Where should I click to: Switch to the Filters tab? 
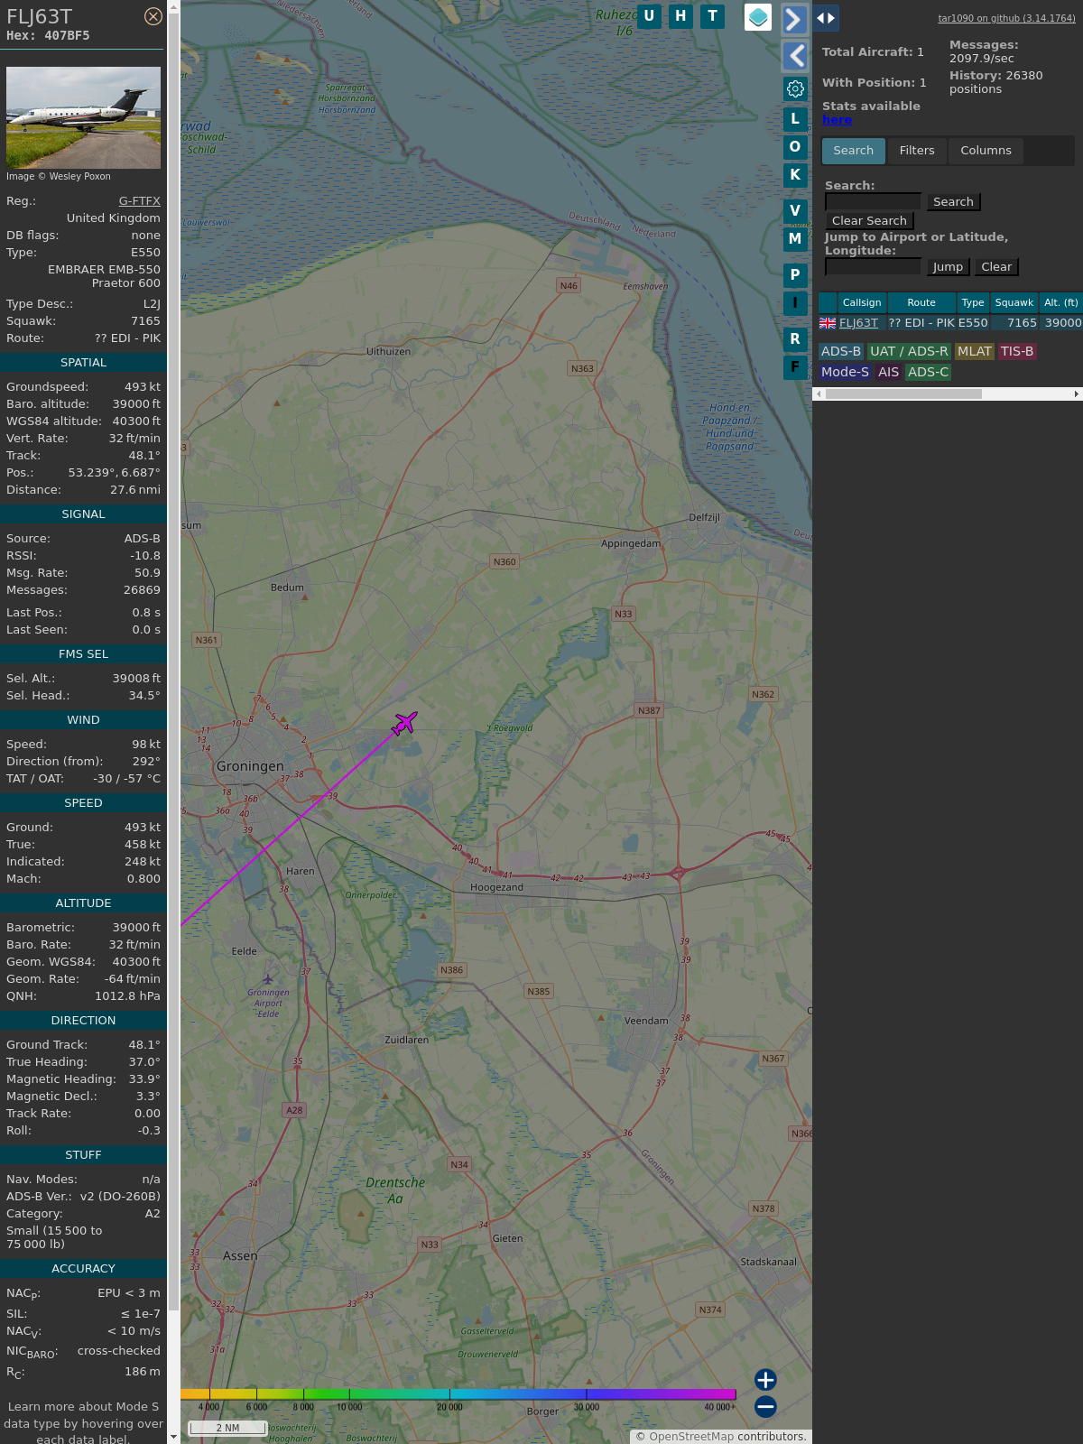(916, 151)
